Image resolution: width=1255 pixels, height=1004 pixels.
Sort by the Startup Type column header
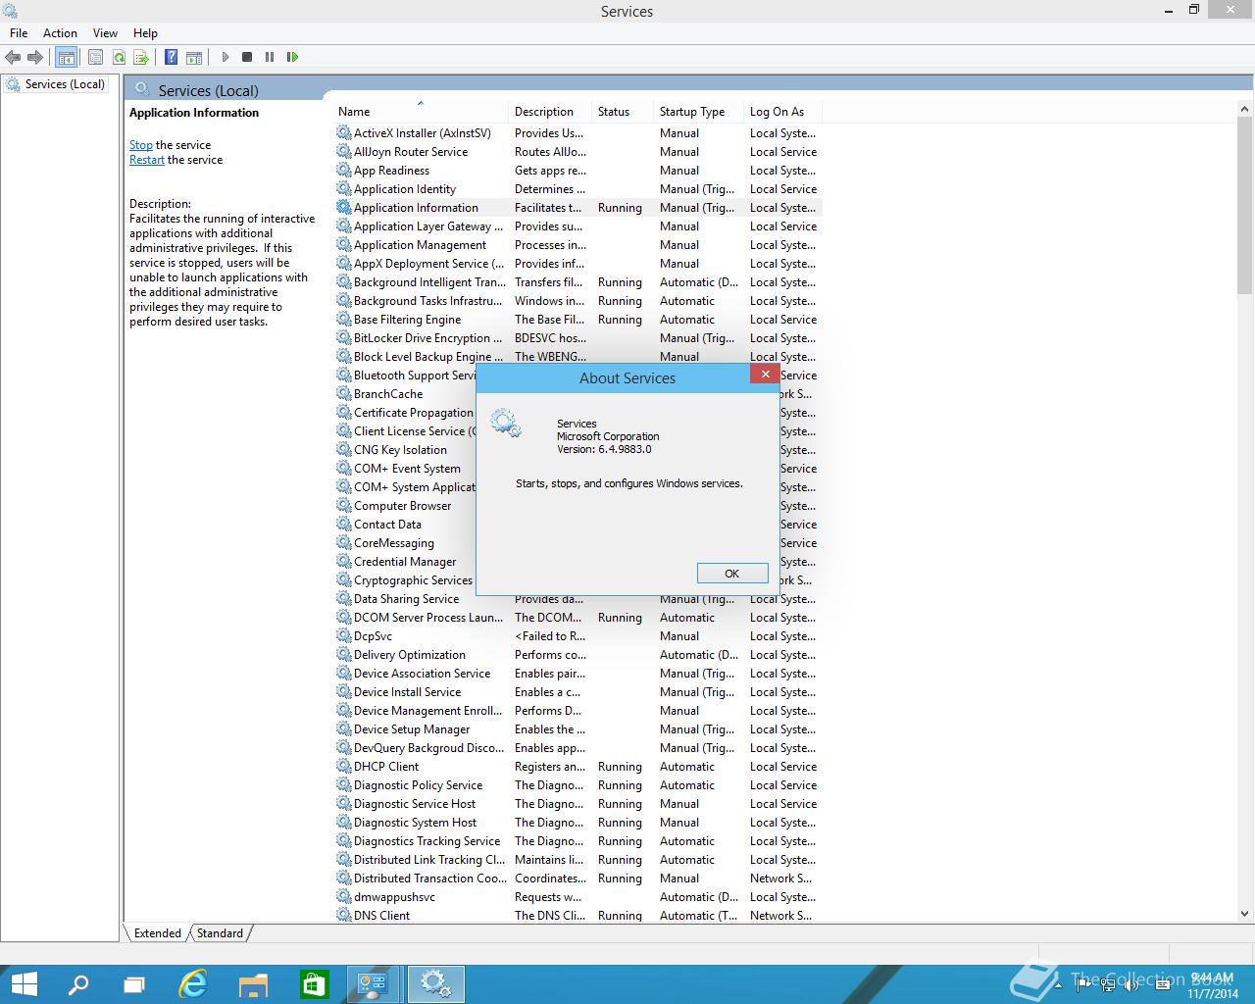[x=700, y=112]
